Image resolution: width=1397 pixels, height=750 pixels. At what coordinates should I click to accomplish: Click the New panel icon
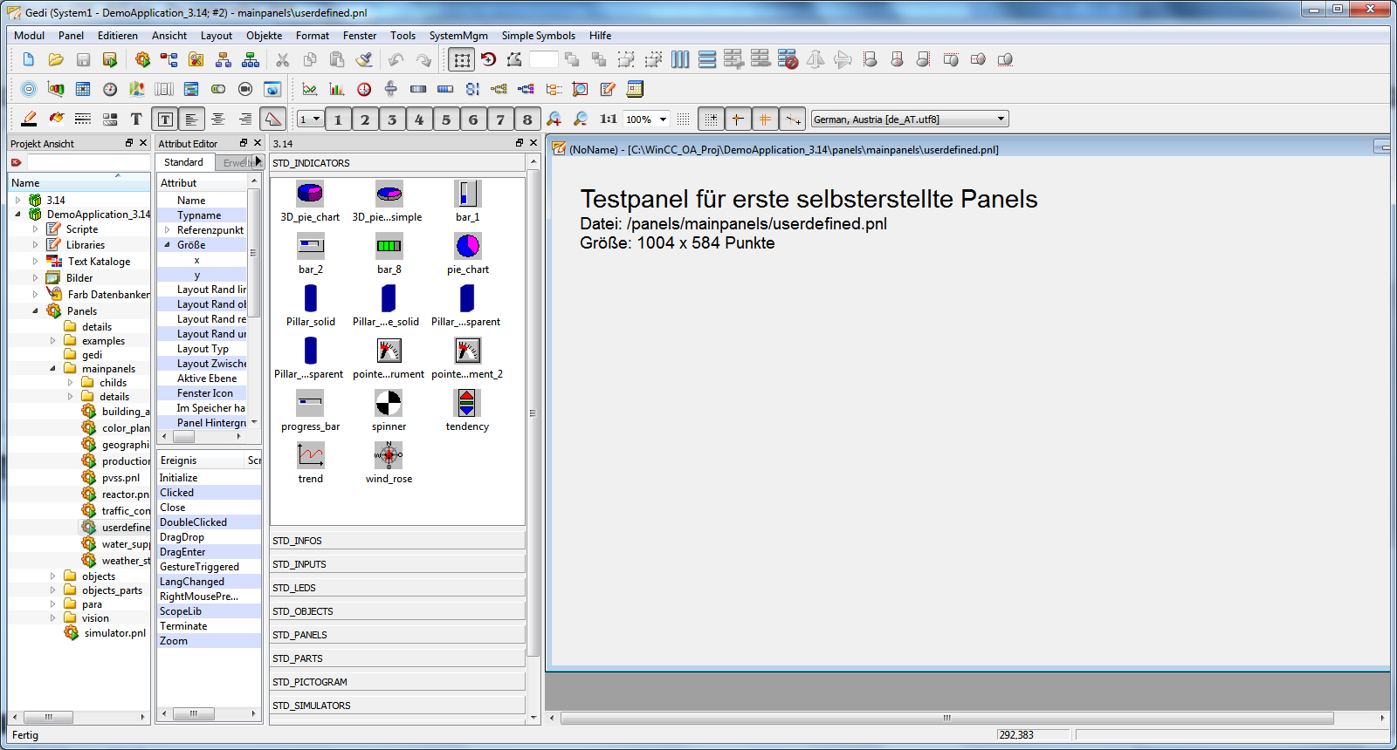(x=28, y=59)
